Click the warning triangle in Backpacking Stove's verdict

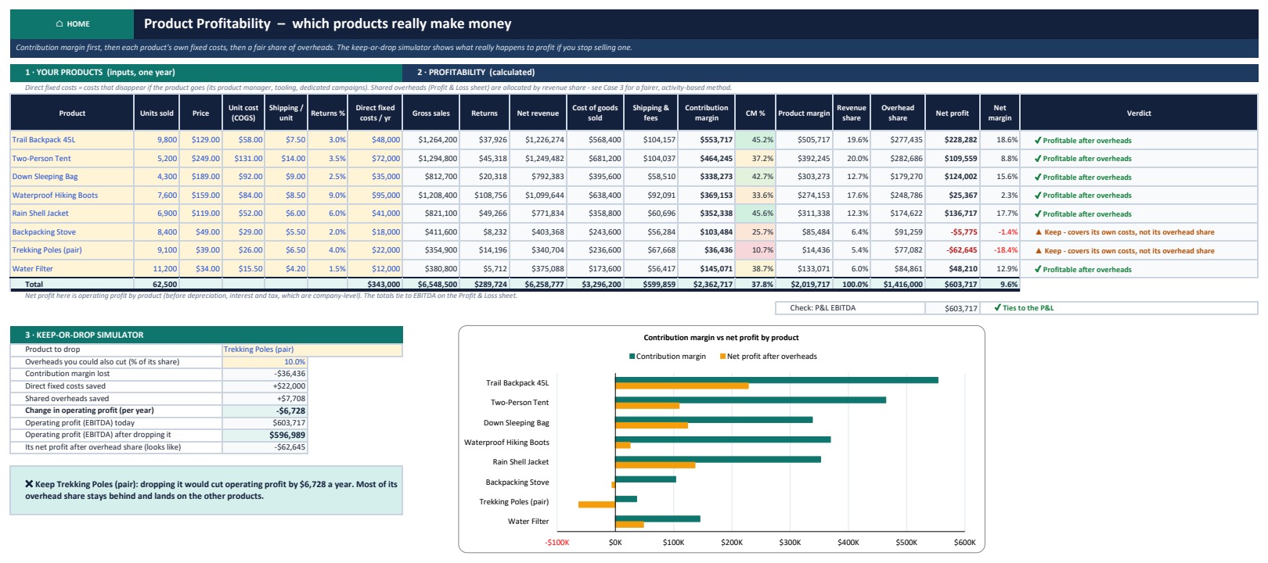coord(1039,232)
